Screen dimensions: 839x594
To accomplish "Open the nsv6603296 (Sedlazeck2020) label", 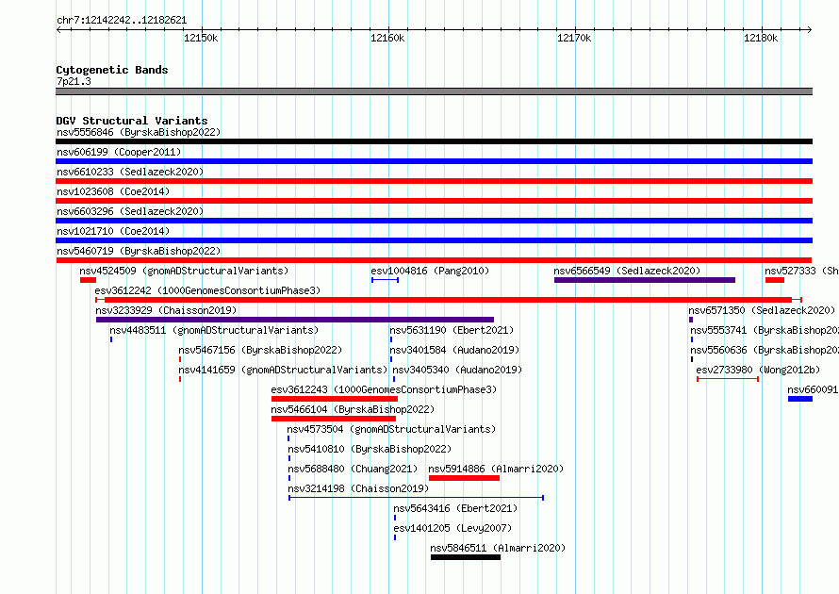I will point(130,211).
